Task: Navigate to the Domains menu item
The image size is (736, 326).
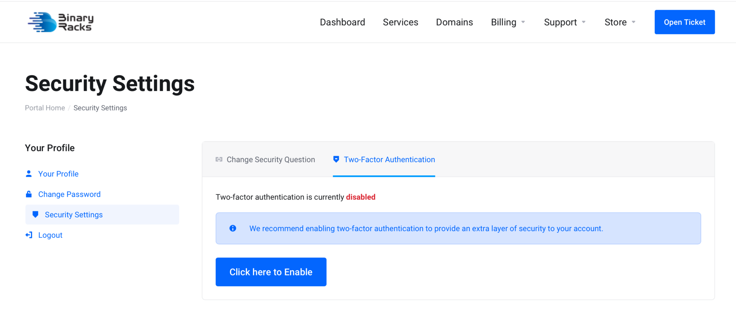Action: [x=454, y=22]
